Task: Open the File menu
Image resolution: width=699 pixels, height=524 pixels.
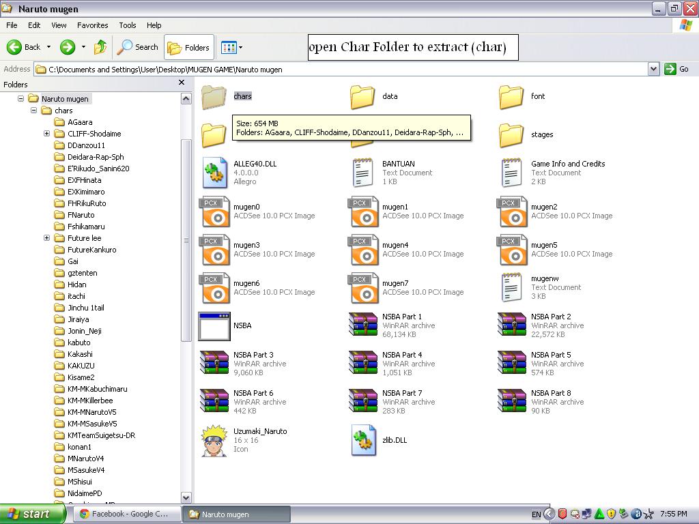Action: [x=12, y=25]
